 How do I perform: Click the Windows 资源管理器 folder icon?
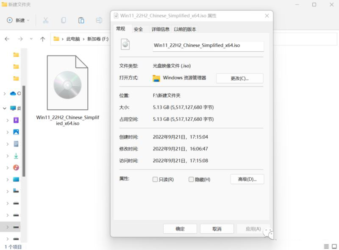(156, 78)
